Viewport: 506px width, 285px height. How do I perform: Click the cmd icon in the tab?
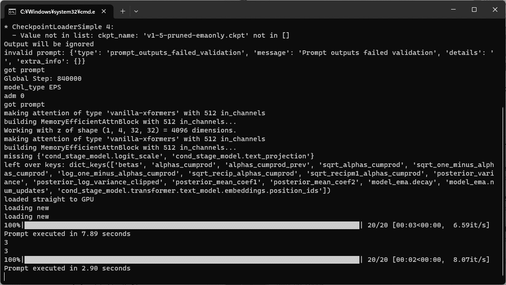coord(12,12)
